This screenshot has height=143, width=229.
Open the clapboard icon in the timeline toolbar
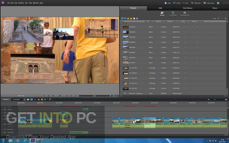(42, 100)
